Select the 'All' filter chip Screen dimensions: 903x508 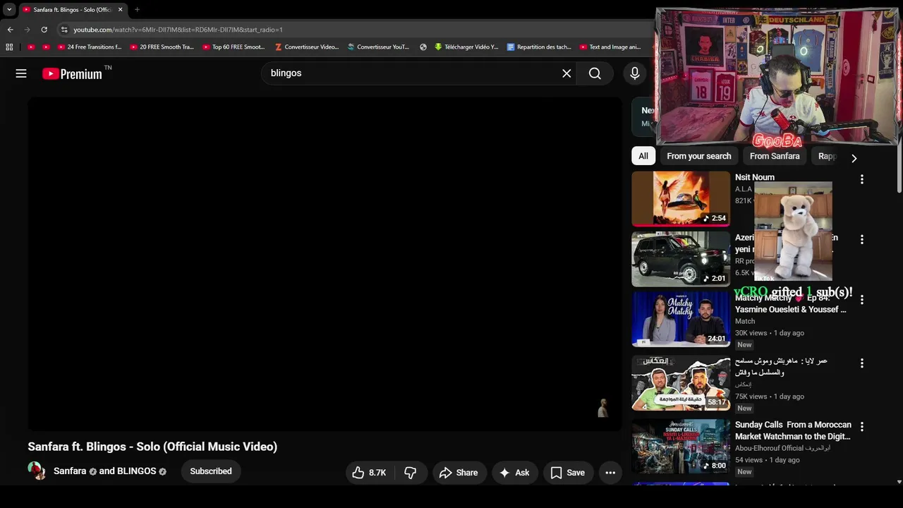pos(643,156)
